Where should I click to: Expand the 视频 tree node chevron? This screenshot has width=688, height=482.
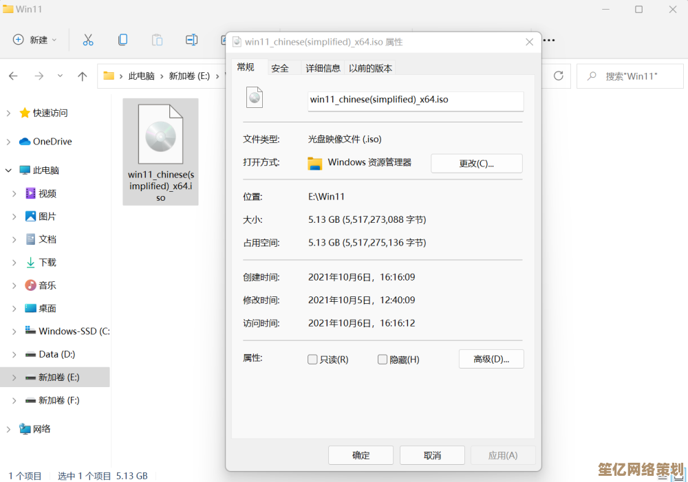tap(14, 193)
